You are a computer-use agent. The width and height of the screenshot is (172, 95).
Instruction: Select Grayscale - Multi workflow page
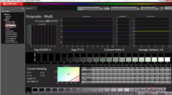[x=10, y=26]
